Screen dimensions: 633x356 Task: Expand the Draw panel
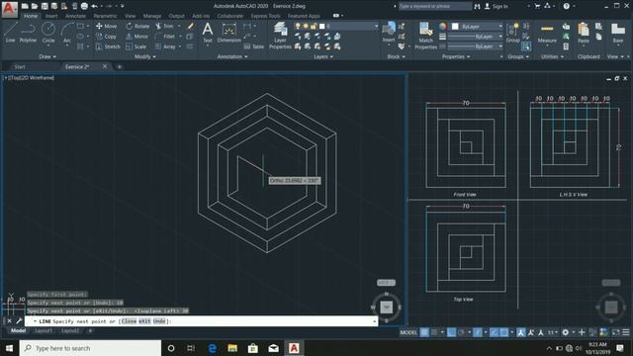point(47,56)
